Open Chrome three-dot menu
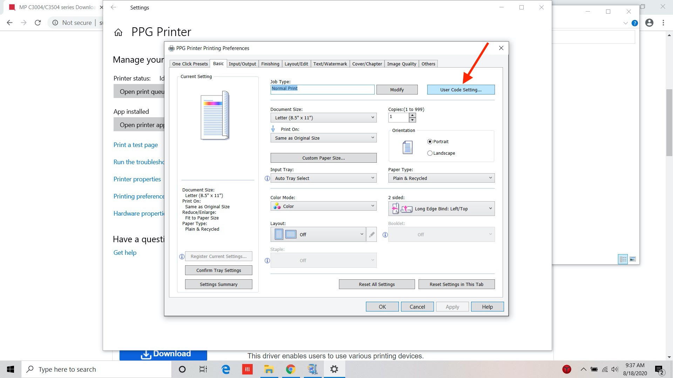Image resolution: width=673 pixels, height=378 pixels. click(663, 23)
